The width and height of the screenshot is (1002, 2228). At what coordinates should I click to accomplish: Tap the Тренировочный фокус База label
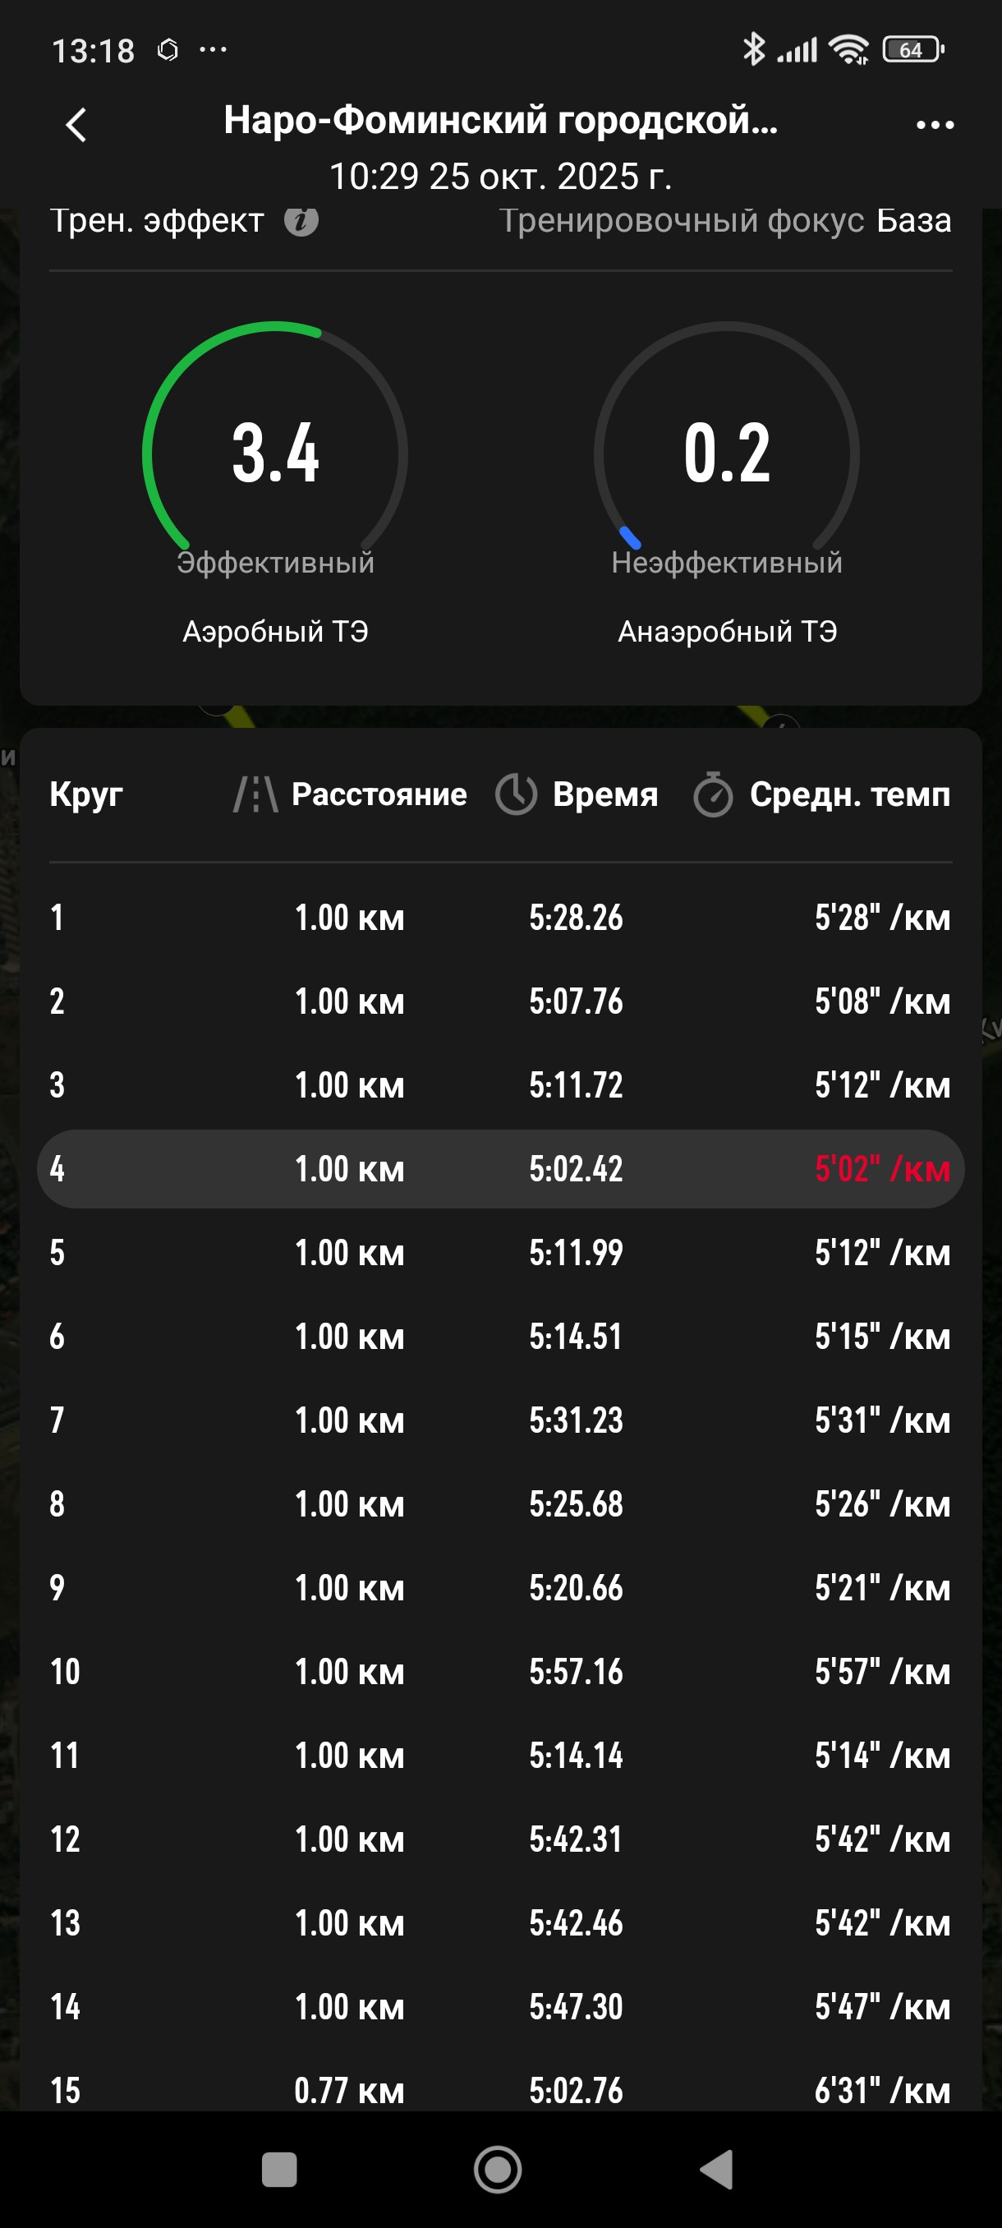click(725, 220)
